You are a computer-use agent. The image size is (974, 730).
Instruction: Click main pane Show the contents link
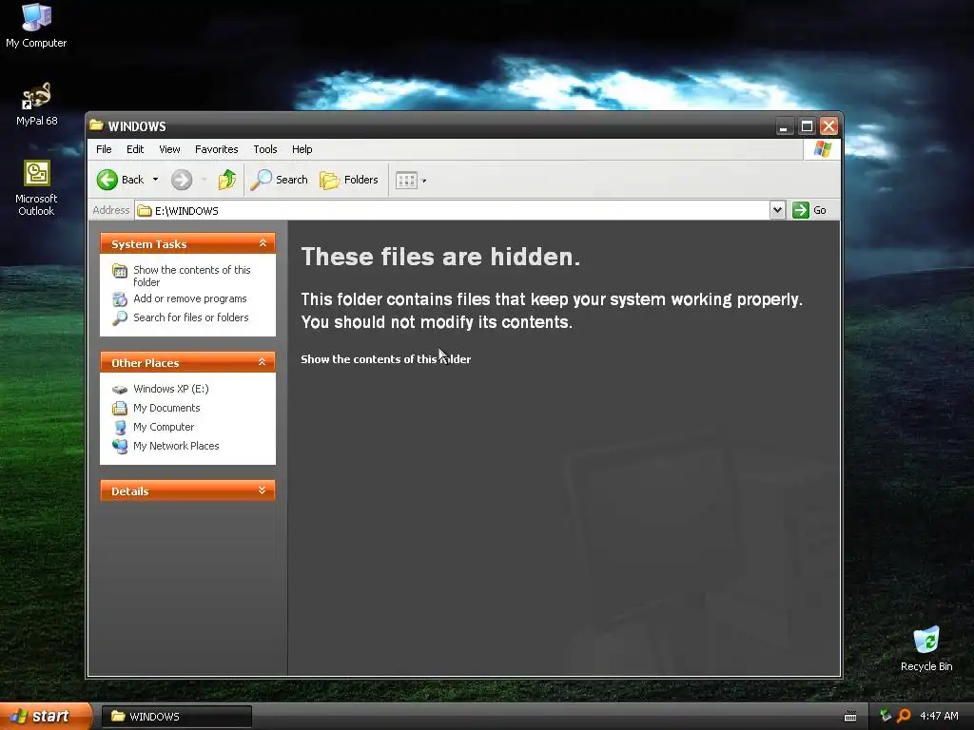[x=386, y=359]
